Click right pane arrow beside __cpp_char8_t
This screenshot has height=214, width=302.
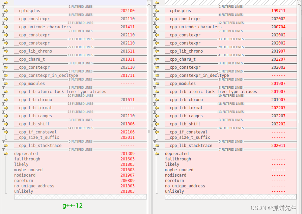tap(157, 59)
